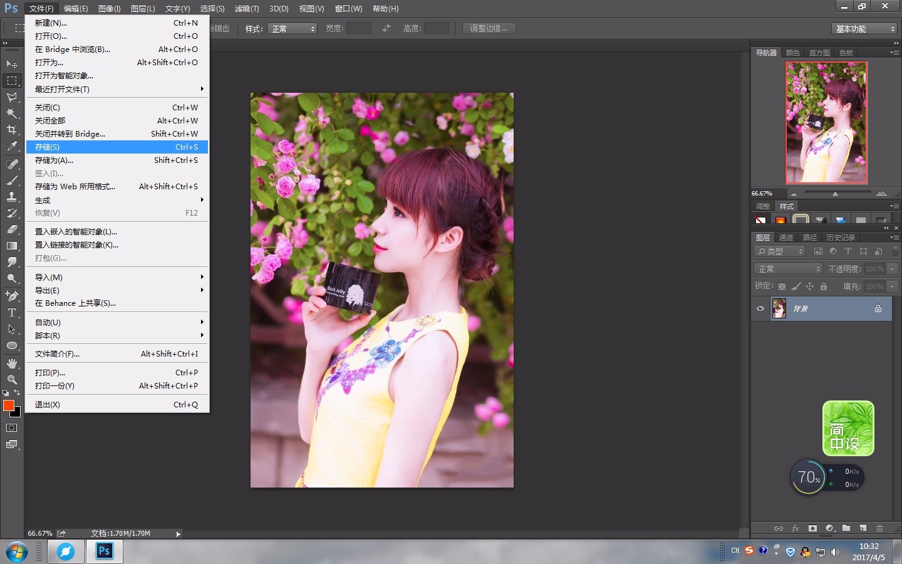Viewport: 902px width, 564px height.
Task: Create a new layer
Action: tap(863, 528)
